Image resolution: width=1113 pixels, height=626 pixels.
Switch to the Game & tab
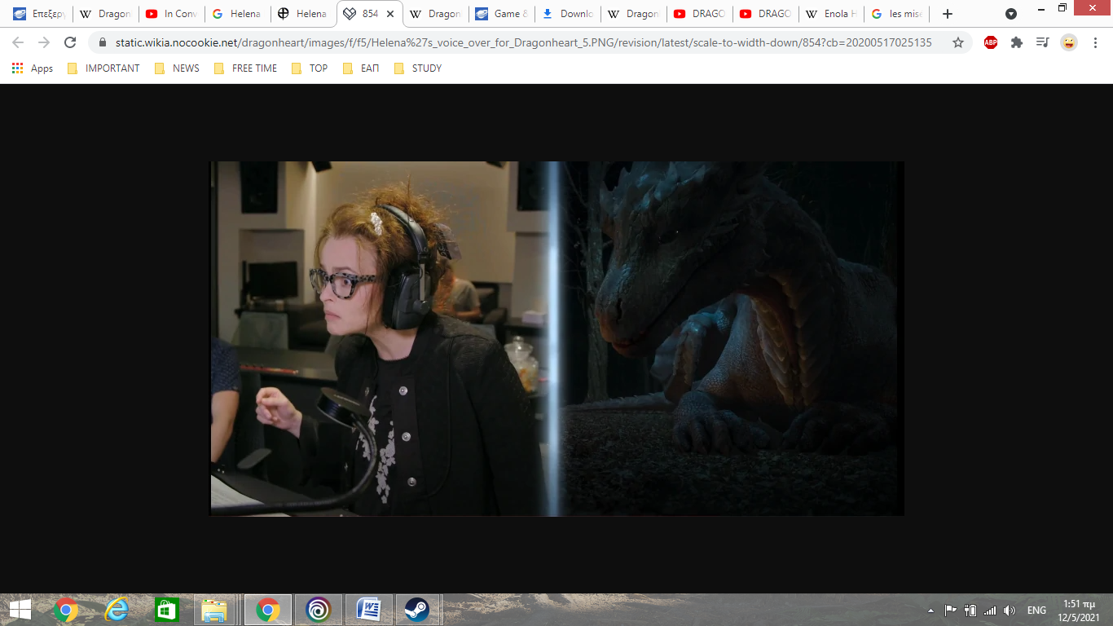click(x=502, y=14)
